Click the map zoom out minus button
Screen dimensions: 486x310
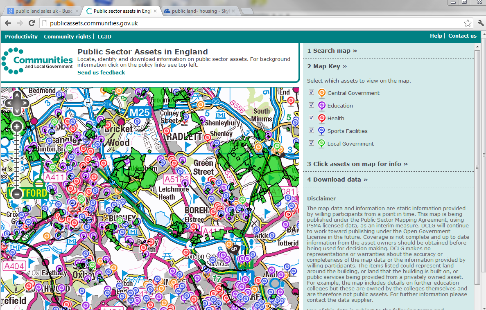pos(17,194)
